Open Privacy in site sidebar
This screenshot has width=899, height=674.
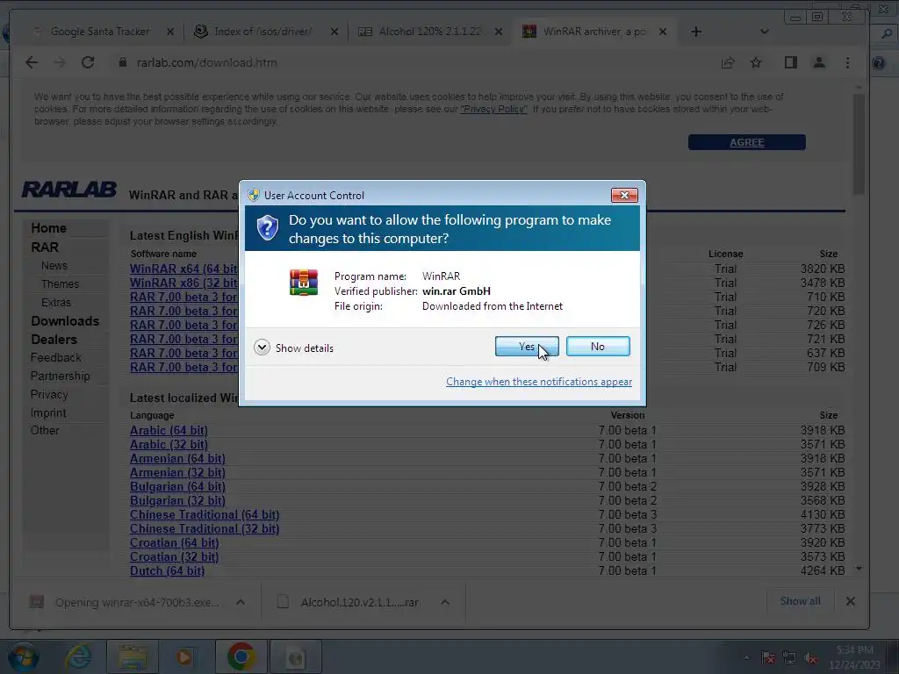pyautogui.click(x=49, y=394)
